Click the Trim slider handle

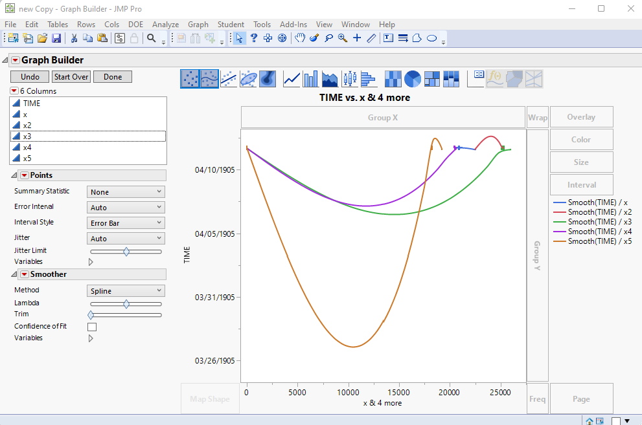pos(91,314)
